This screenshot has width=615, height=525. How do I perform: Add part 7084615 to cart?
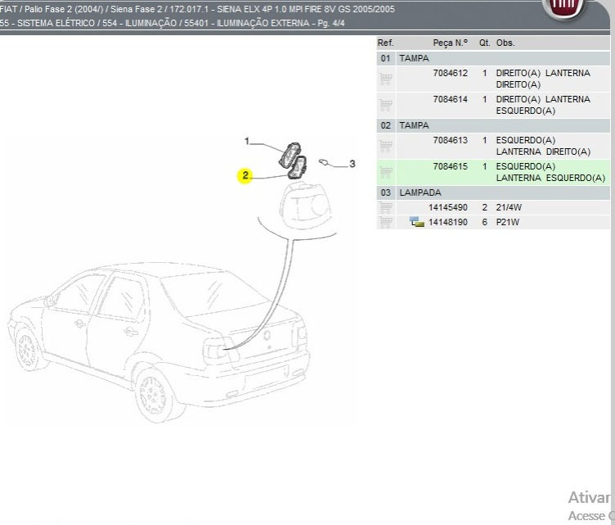click(386, 172)
